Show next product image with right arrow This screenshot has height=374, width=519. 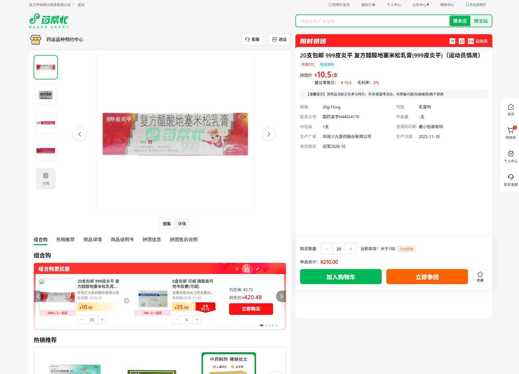268,134
